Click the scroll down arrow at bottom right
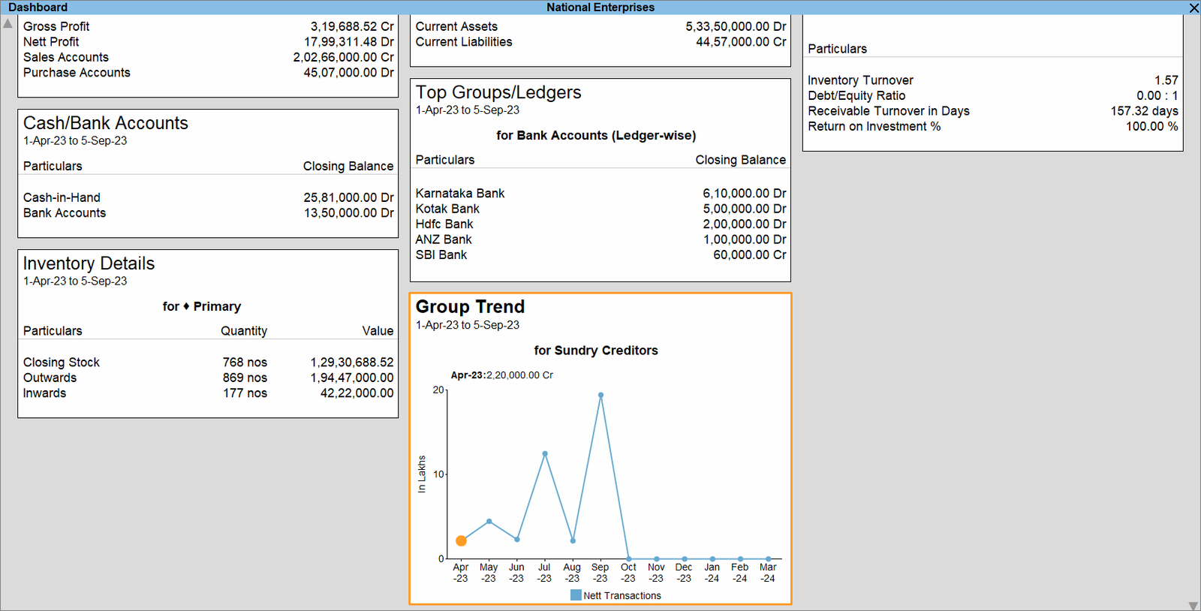The image size is (1201, 611). pos(1193,605)
